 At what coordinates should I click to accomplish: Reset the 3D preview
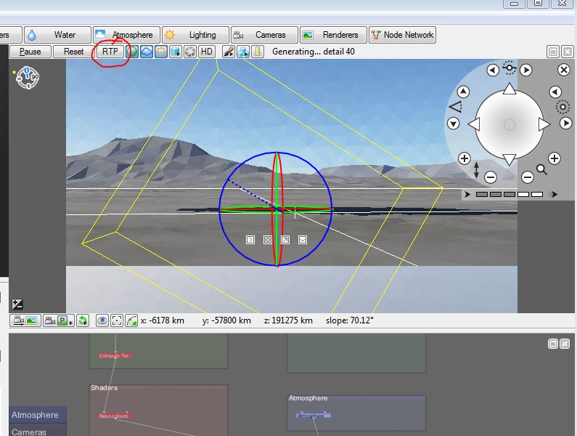(73, 52)
